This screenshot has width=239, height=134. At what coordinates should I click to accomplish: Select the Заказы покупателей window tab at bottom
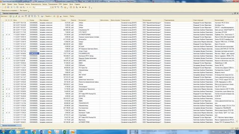[11, 125]
